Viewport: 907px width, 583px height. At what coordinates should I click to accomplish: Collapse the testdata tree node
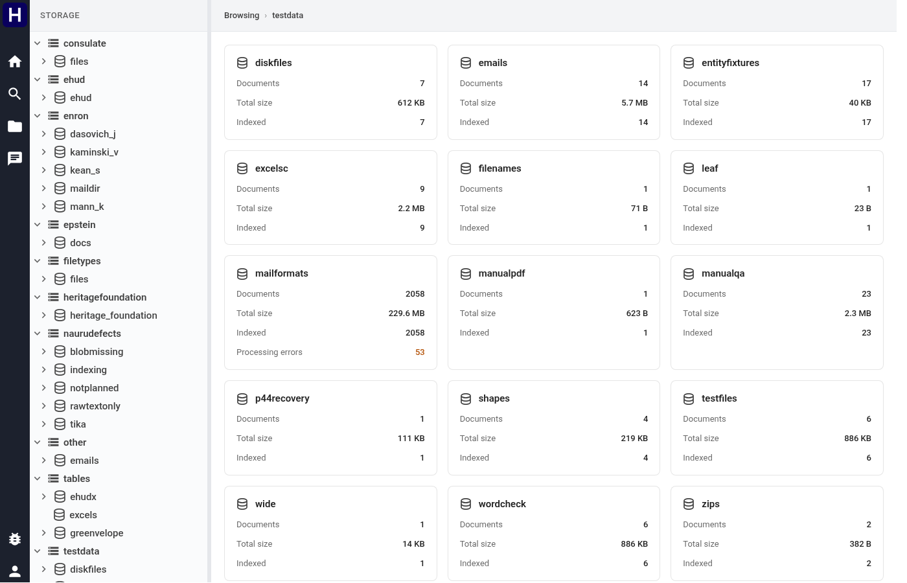pos(38,551)
